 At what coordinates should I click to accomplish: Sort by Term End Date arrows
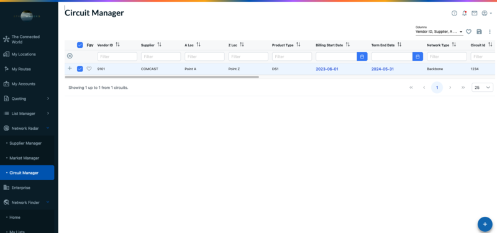pos(399,45)
